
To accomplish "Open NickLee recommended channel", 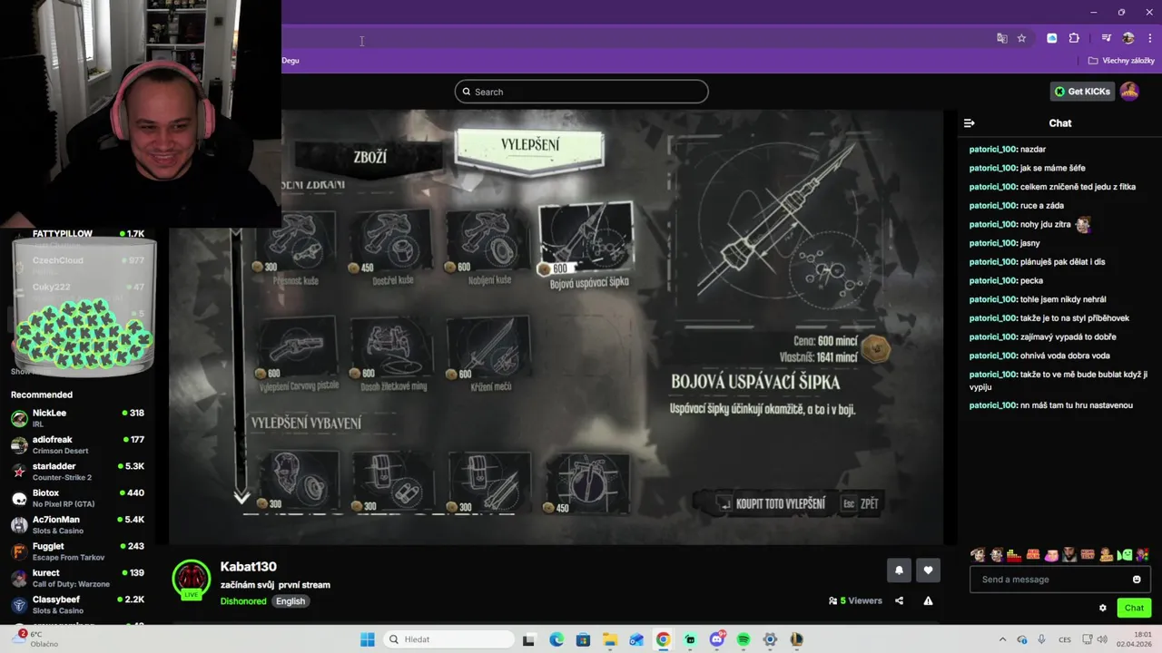I will [x=77, y=418].
